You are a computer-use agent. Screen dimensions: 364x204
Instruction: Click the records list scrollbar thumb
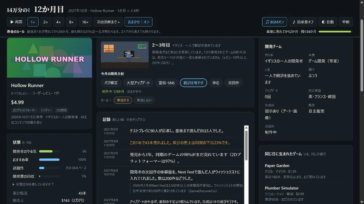(246, 145)
